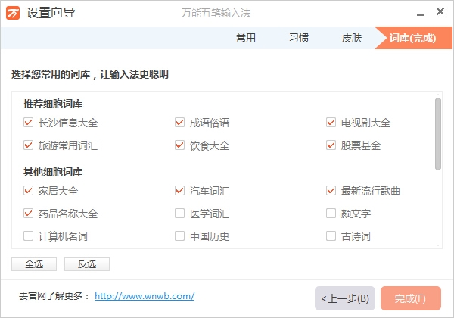Toggle the 股票基金 checkbox
Screen dimensions: 454x318
tap(331, 145)
